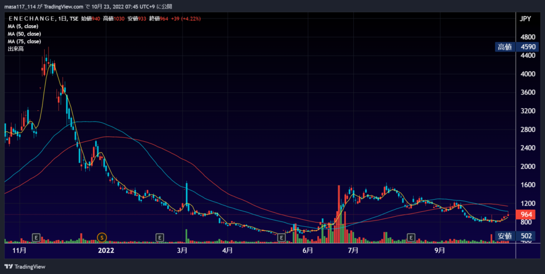Click the 4000 price axis label

[x=528, y=74]
